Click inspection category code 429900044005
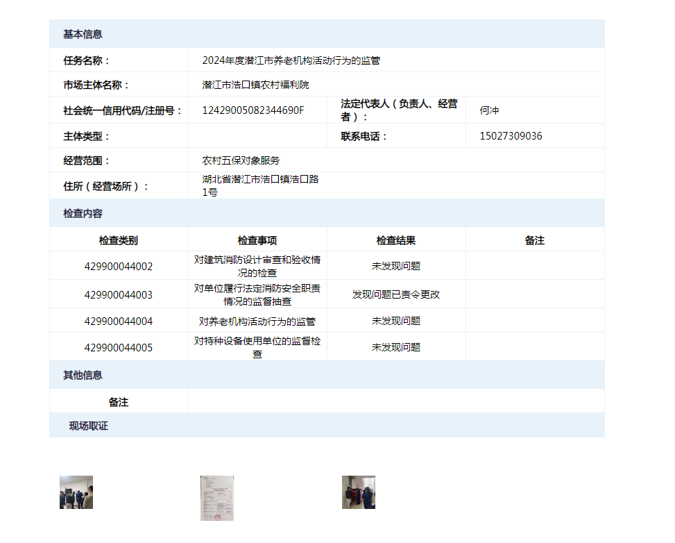 pos(119,347)
